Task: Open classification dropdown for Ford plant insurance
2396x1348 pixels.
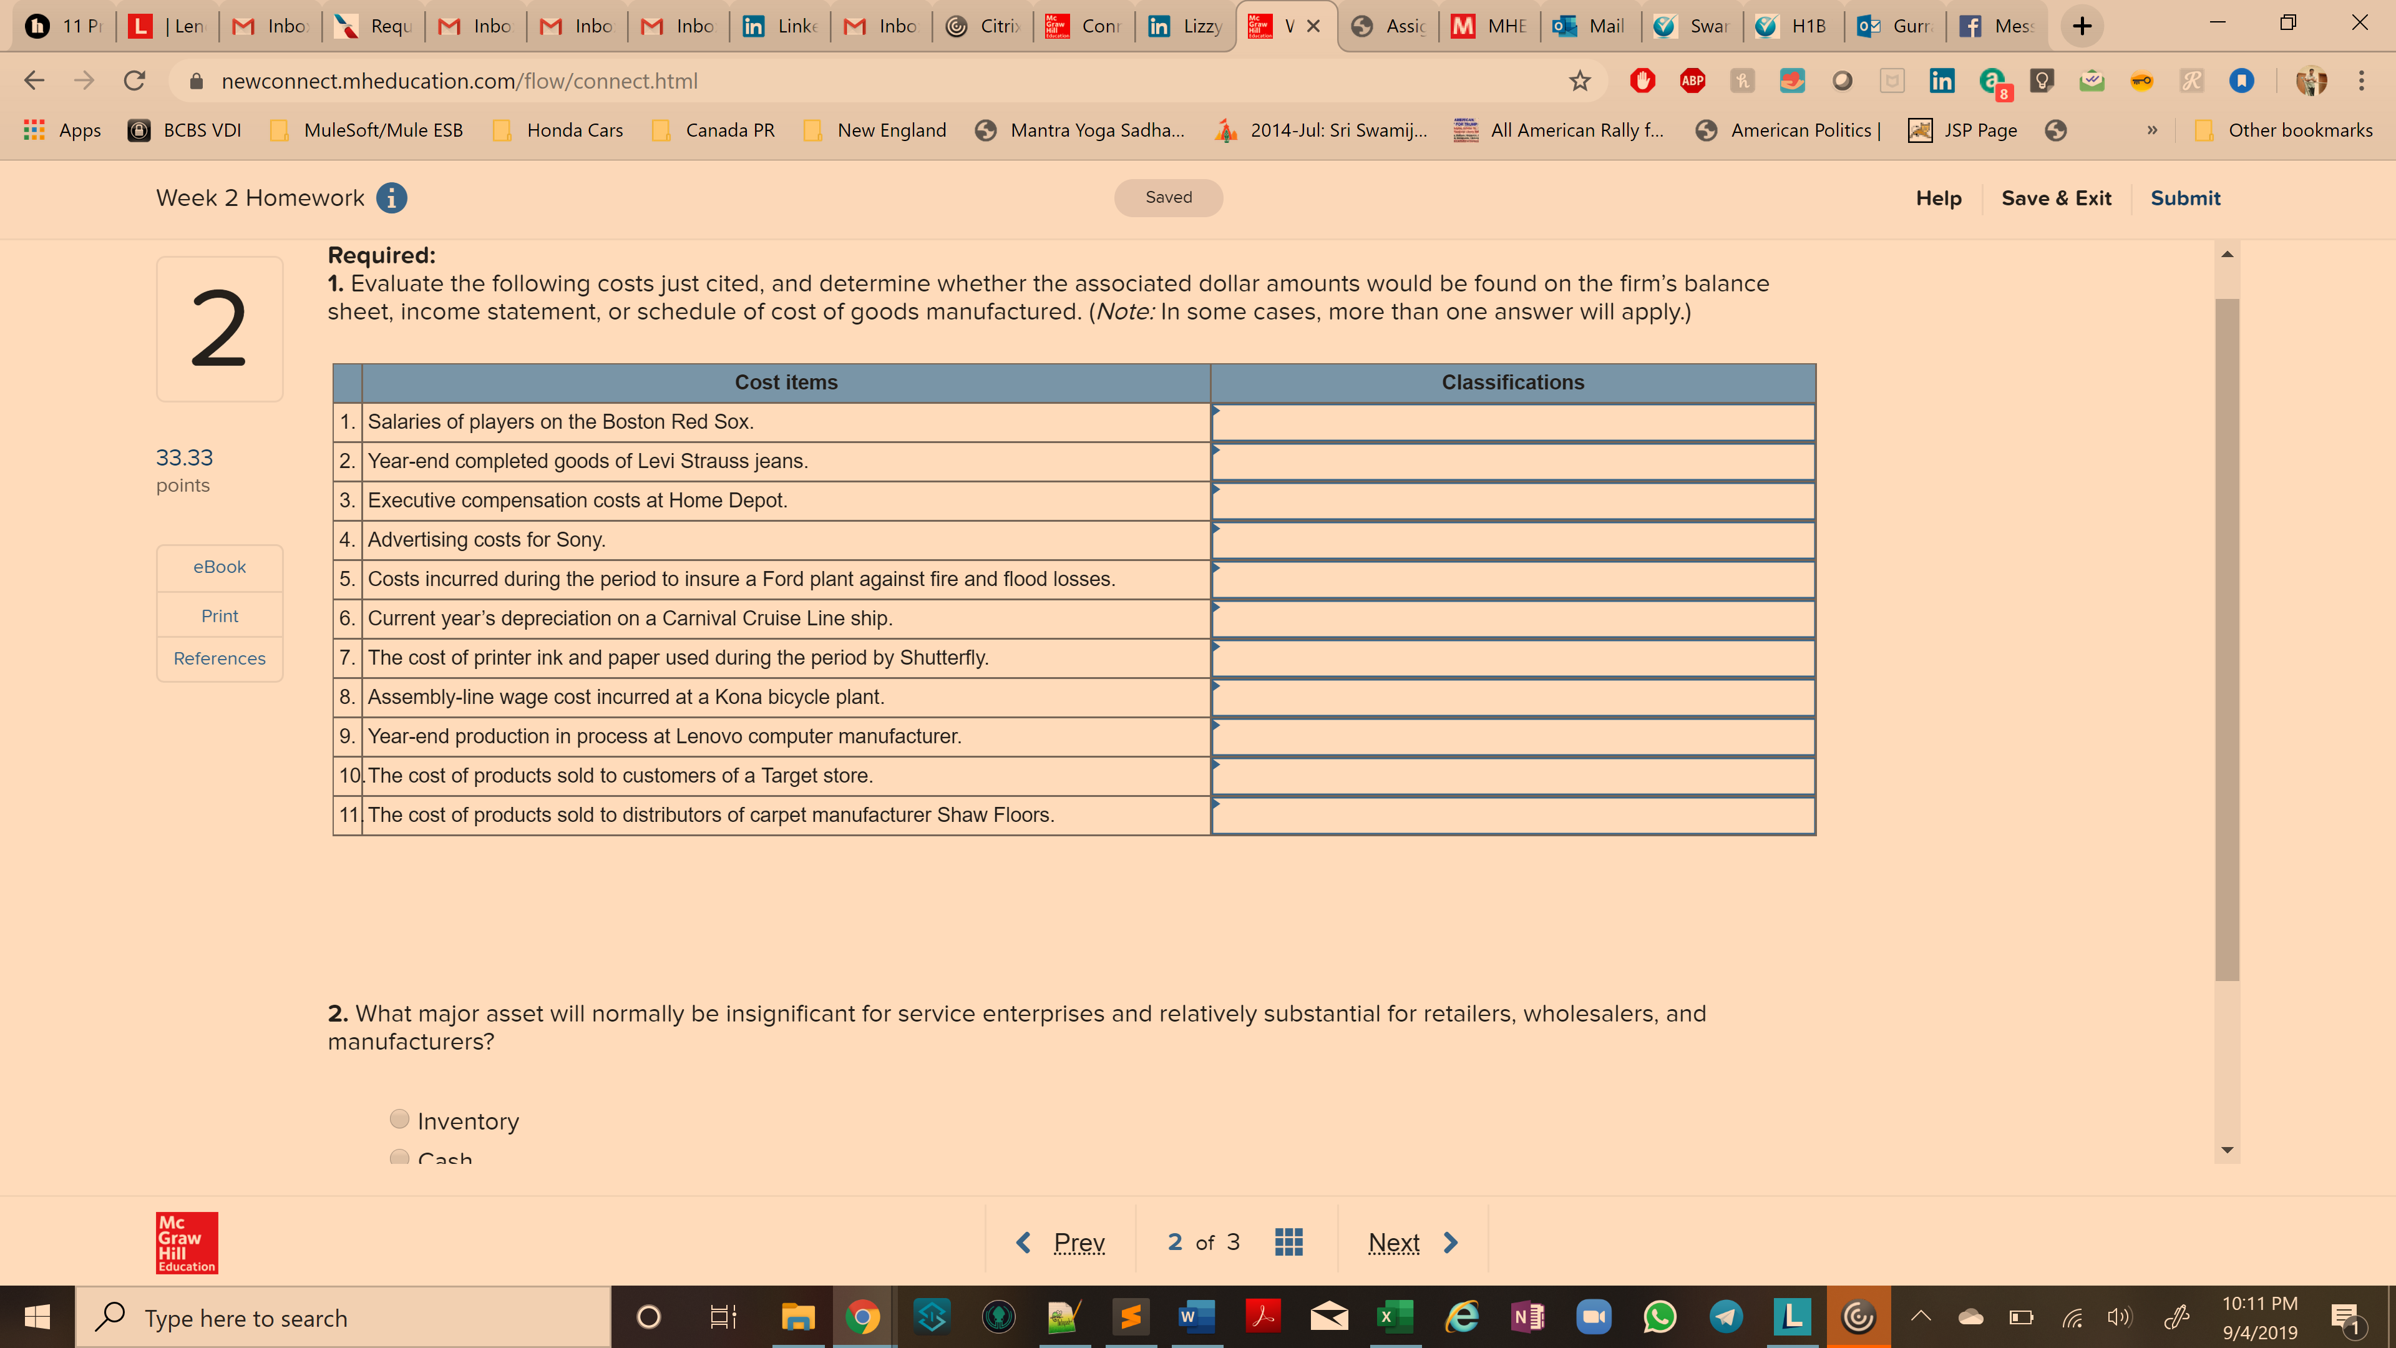Action: pyautogui.click(x=1513, y=580)
